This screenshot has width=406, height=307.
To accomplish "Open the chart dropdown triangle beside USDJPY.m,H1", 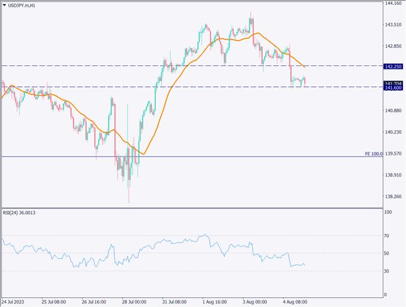I will tap(4, 5).
